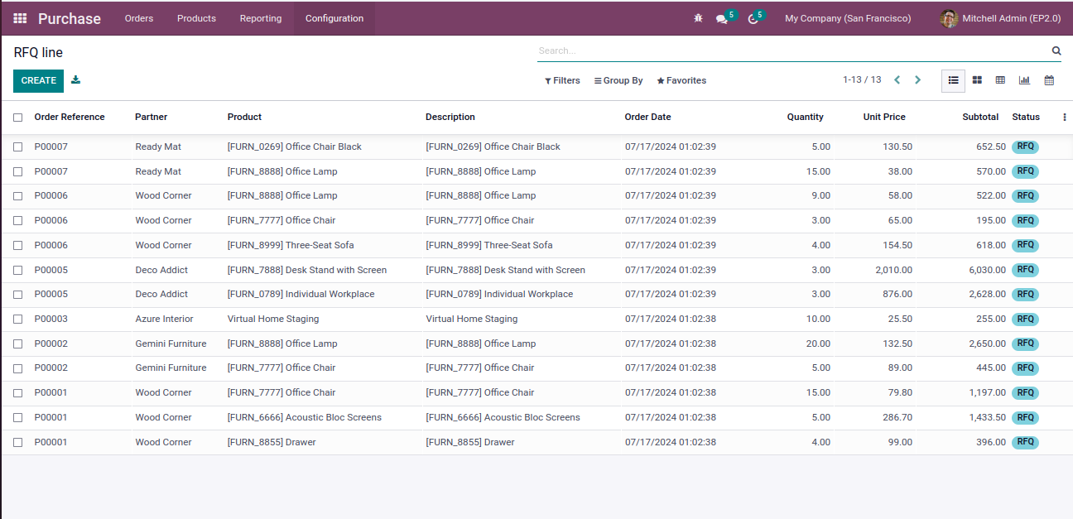Viewport: 1073px width, 519px height.
Task: Open the activities clock icon
Action: coord(753,18)
